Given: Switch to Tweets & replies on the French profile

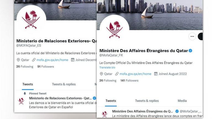Looking at the screenshot, I should (147, 101).
